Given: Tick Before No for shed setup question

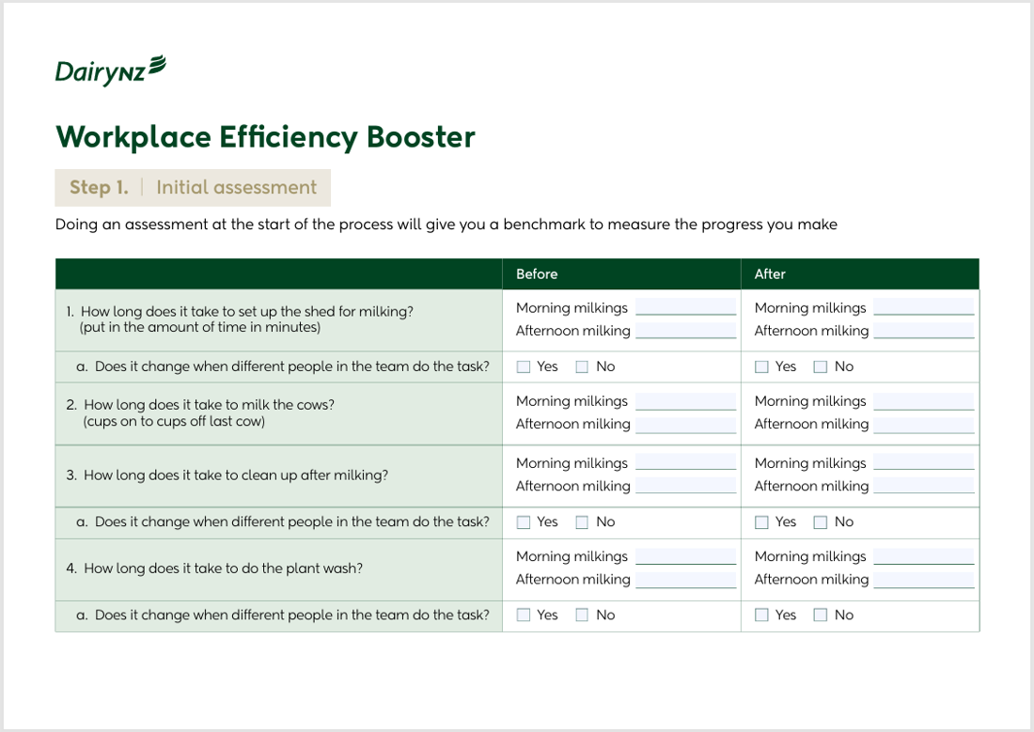Looking at the screenshot, I should click(x=582, y=366).
